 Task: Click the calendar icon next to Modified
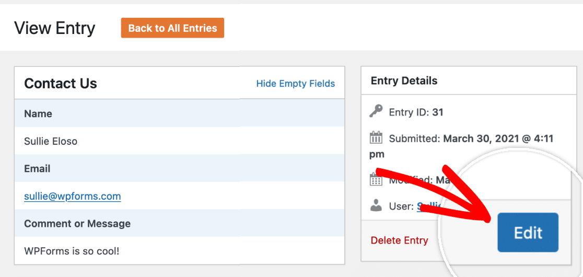[376, 180]
